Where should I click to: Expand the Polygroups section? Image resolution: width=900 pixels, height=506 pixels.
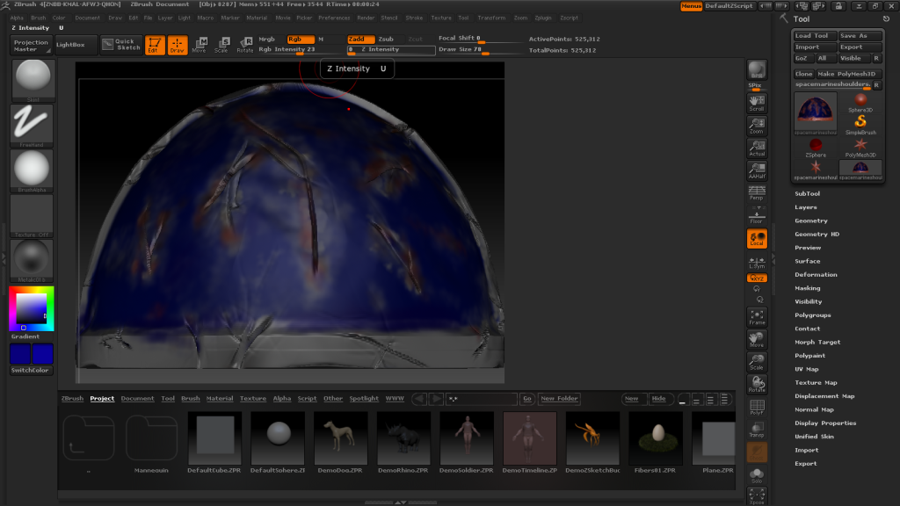click(x=812, y=315)
